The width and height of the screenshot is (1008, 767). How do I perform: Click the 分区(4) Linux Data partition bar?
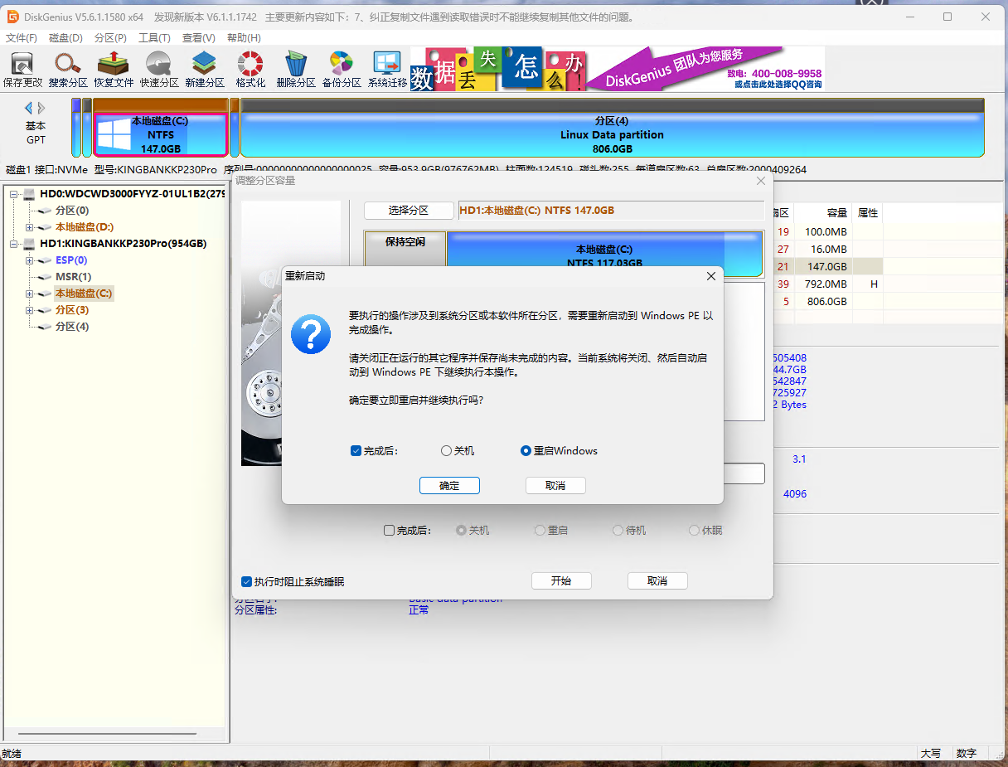pos(612,134)
